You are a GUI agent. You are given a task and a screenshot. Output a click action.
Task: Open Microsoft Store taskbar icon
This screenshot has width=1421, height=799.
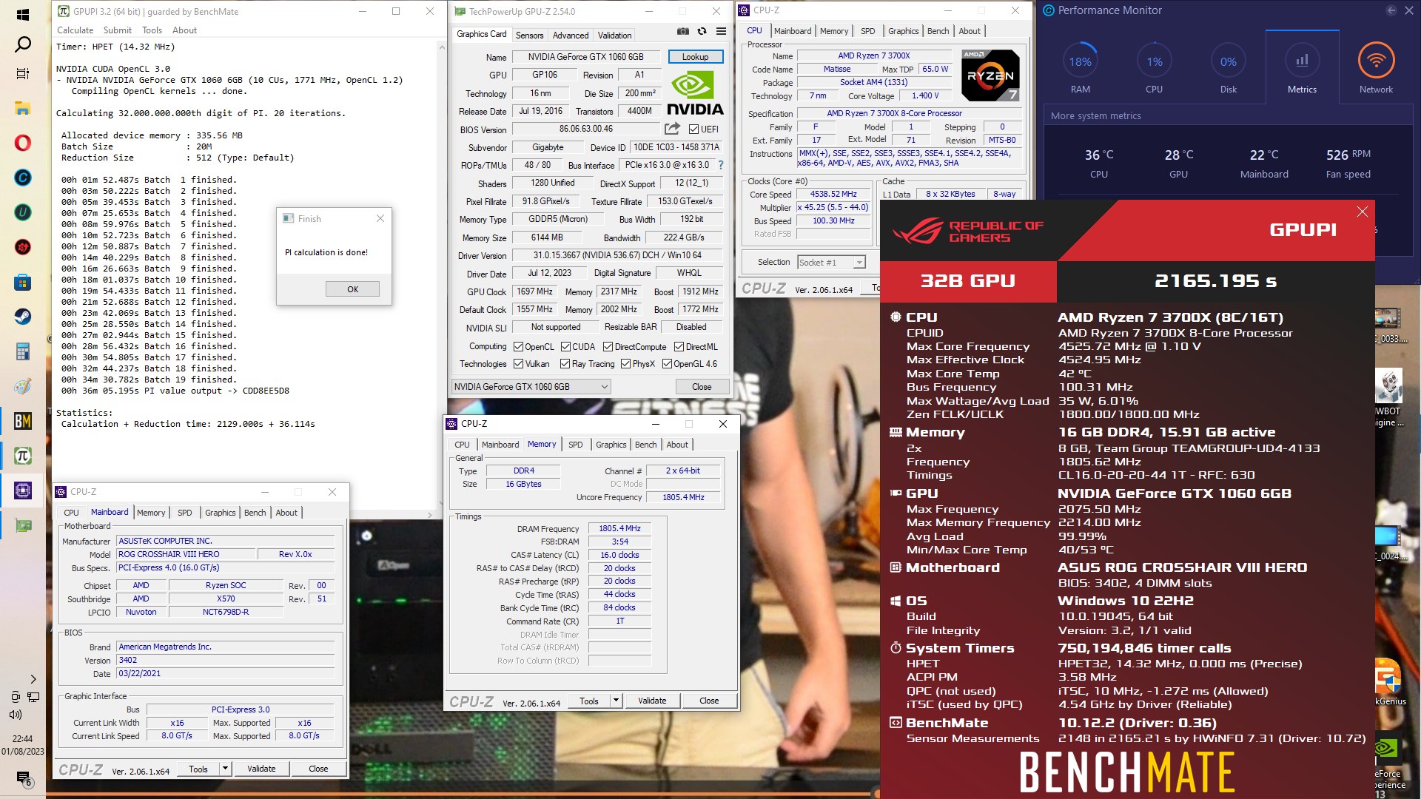coord(23,282)
